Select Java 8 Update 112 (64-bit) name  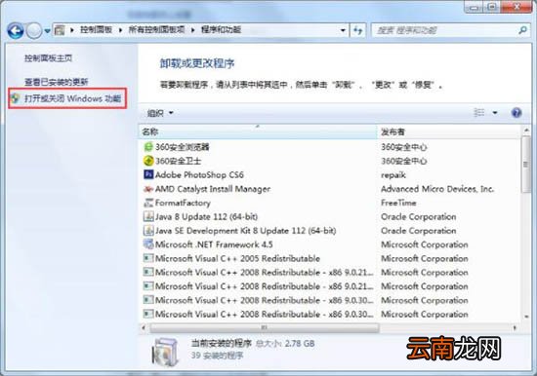207,216
